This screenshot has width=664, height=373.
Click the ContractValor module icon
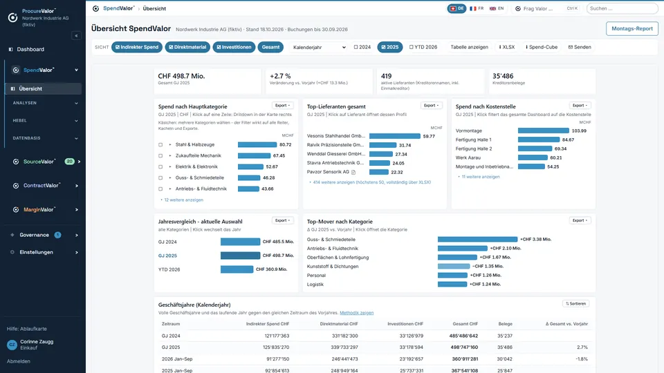[x=16, y=186]
